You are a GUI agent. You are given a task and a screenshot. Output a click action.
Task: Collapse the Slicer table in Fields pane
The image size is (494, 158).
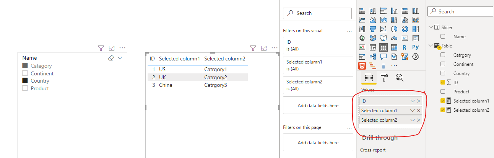click(x=431, y=27)
